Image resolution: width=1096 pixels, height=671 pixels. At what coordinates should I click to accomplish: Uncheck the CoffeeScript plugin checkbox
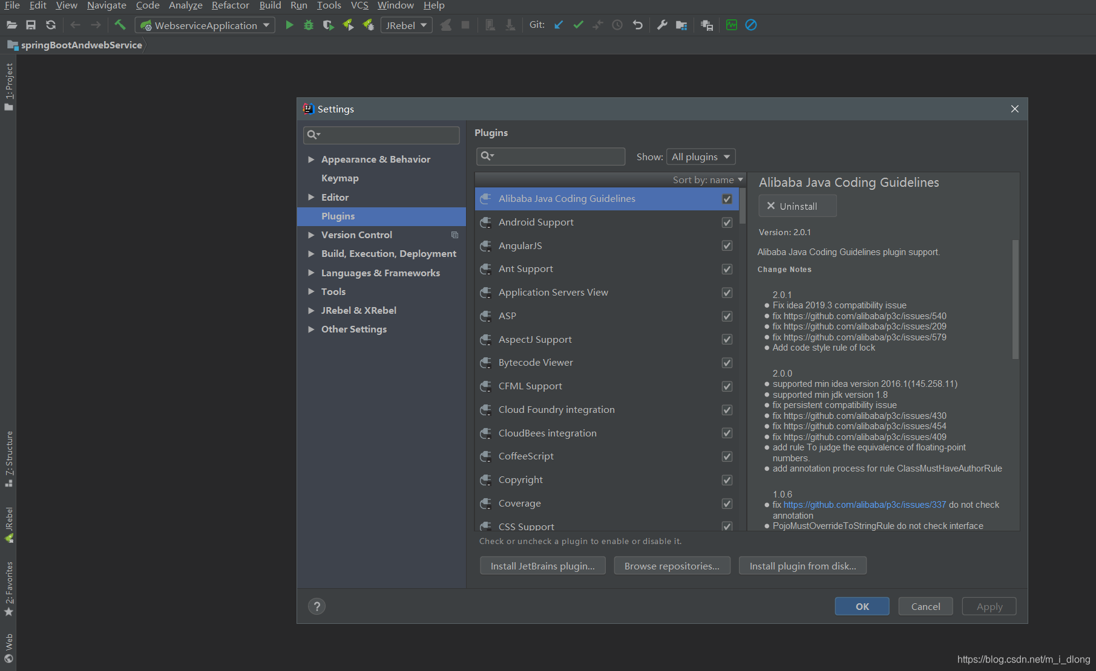727,456
